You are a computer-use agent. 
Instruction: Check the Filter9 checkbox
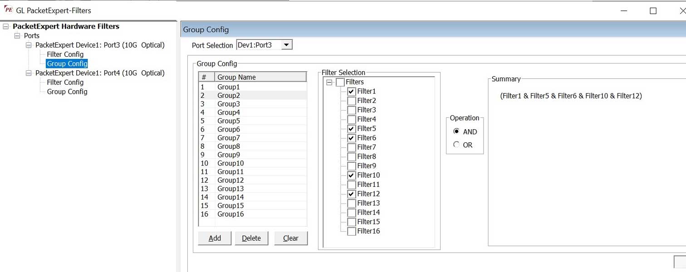[352, 166]
